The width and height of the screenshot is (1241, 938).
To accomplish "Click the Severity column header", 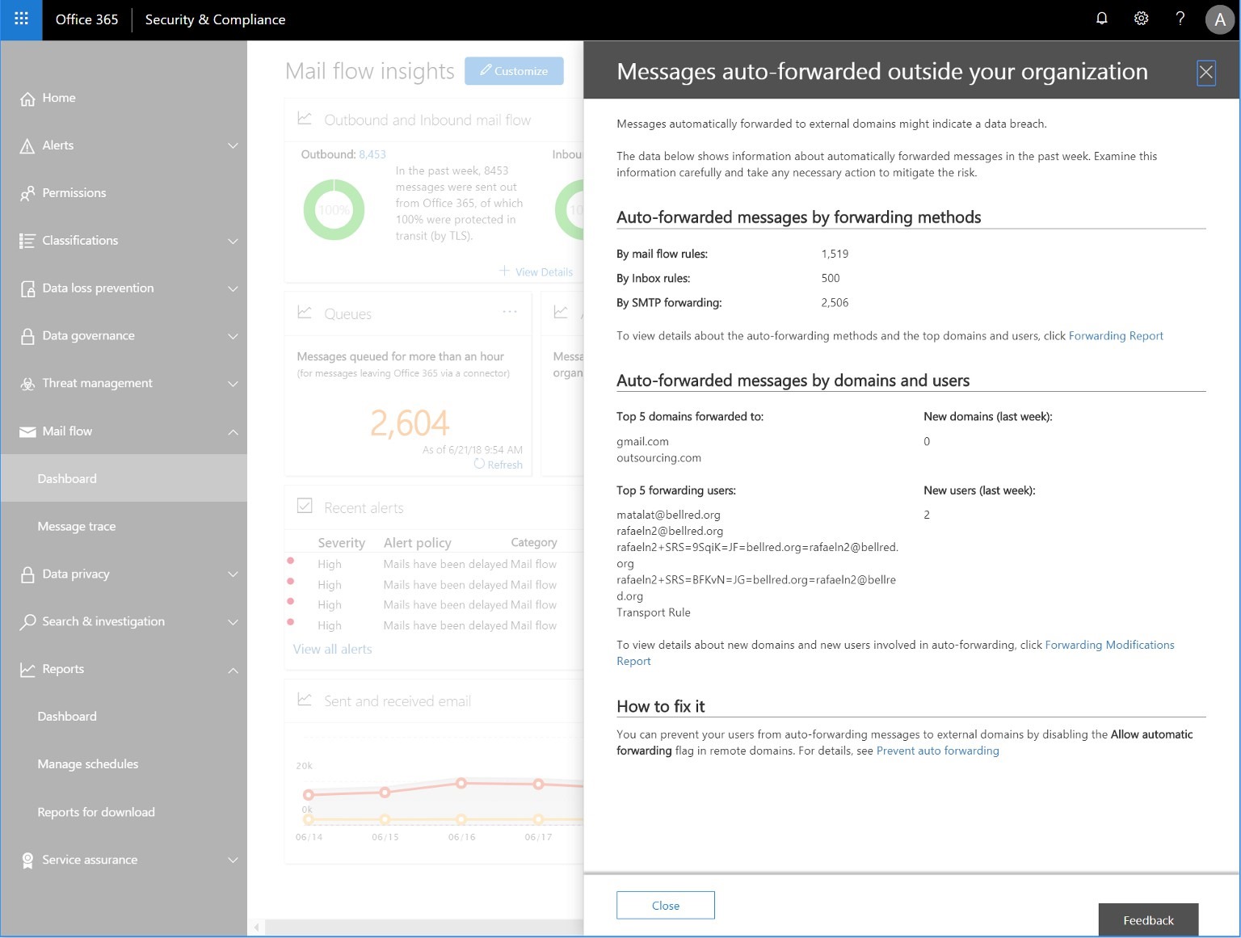I will coord(341,543).
